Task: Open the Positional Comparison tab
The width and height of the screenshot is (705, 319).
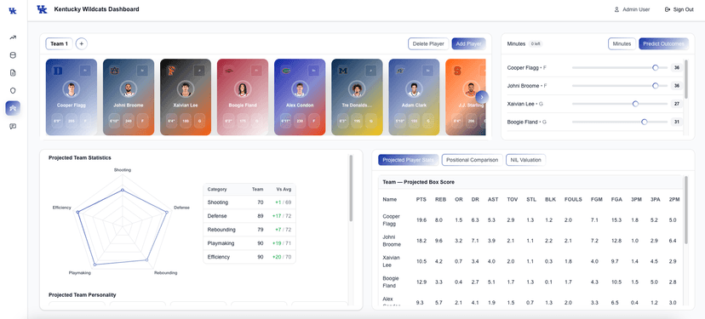Action: tap(472, 160)
